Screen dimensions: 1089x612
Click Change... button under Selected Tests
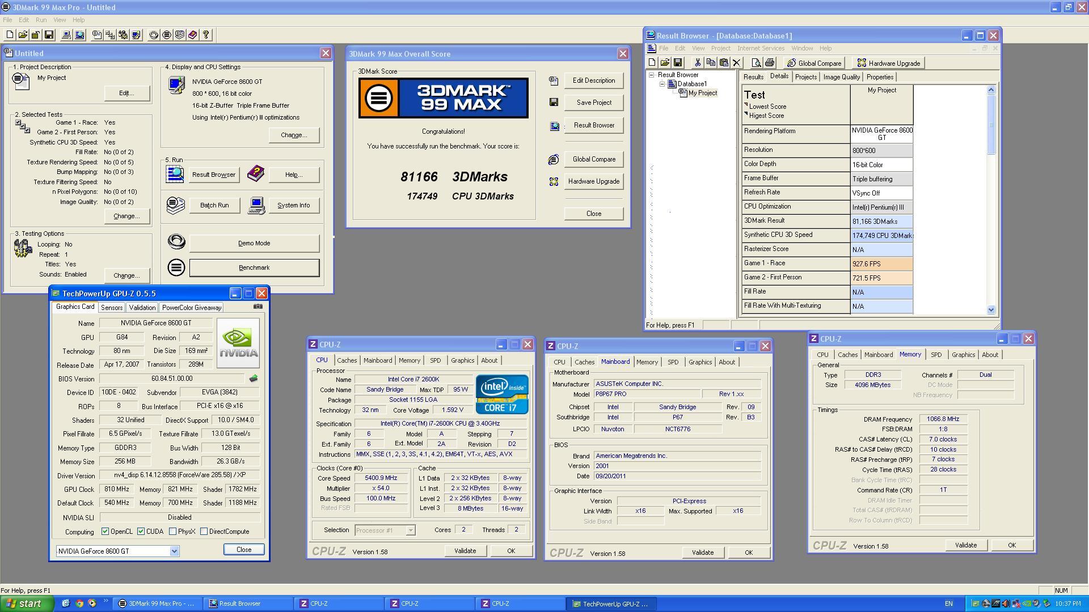point(126,216)
